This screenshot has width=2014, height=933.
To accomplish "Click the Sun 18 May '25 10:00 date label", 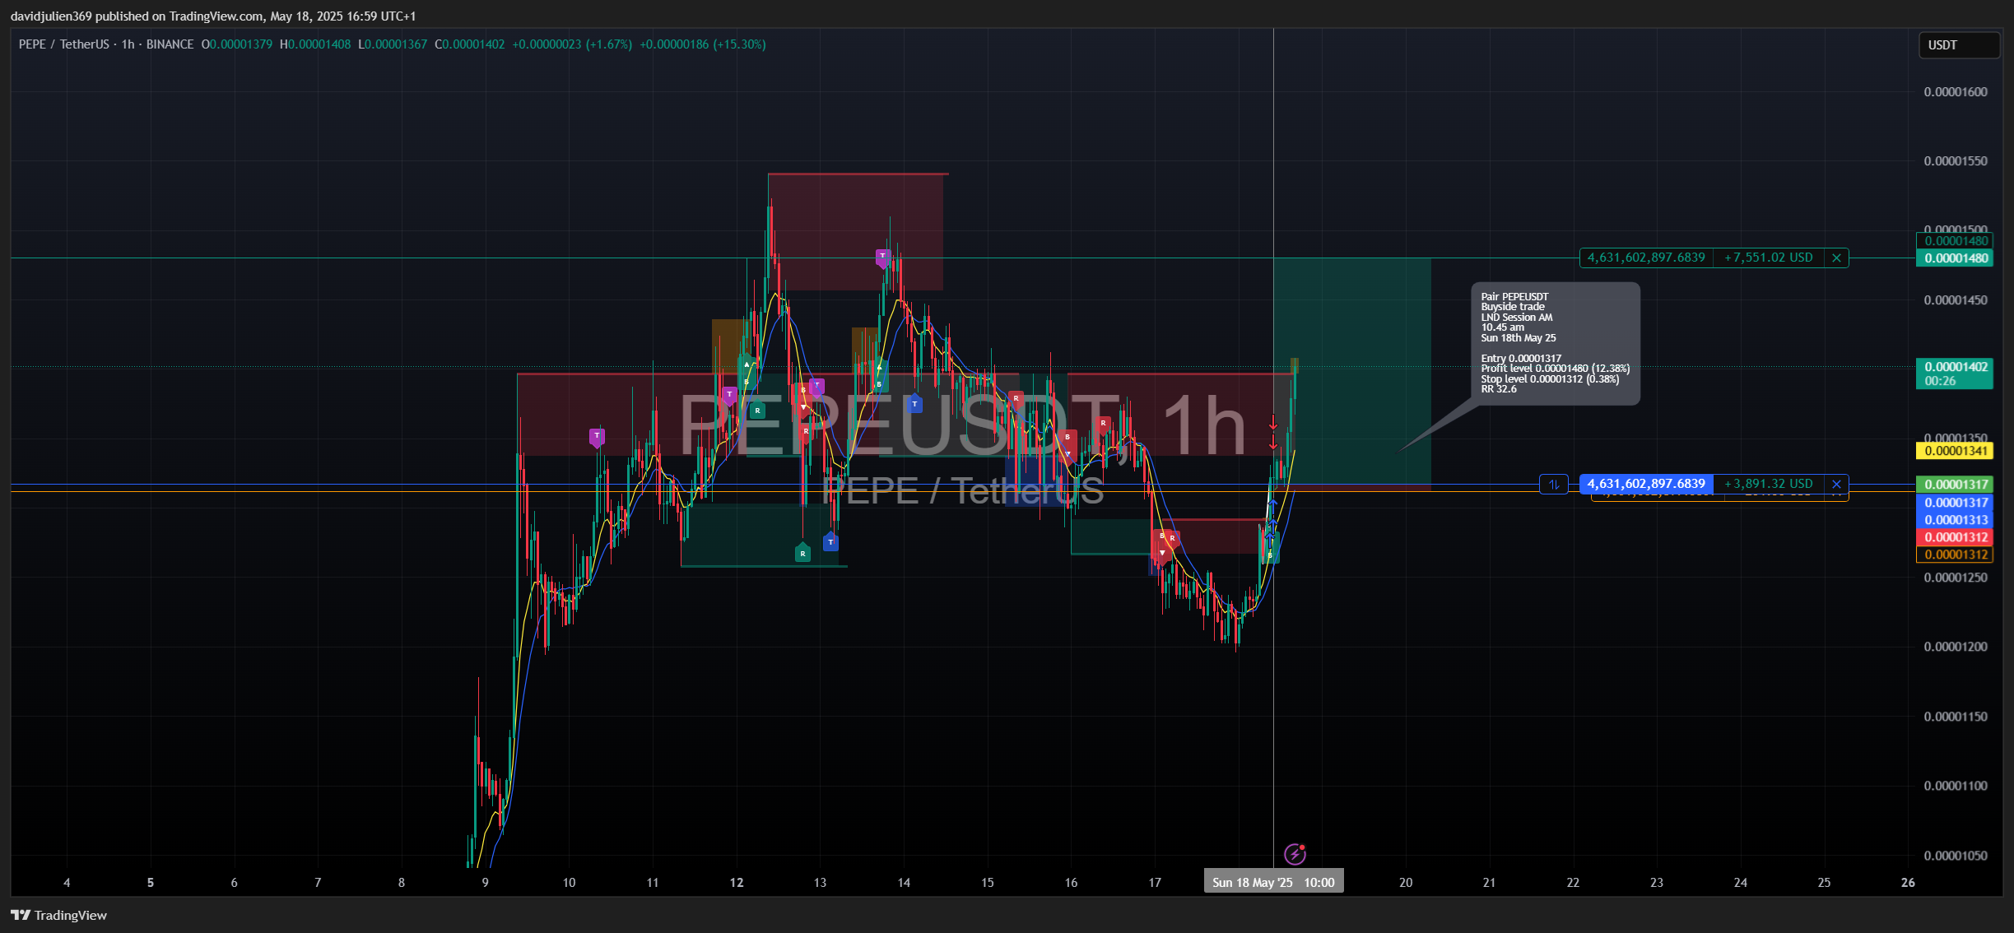I will click(1273, 882).
